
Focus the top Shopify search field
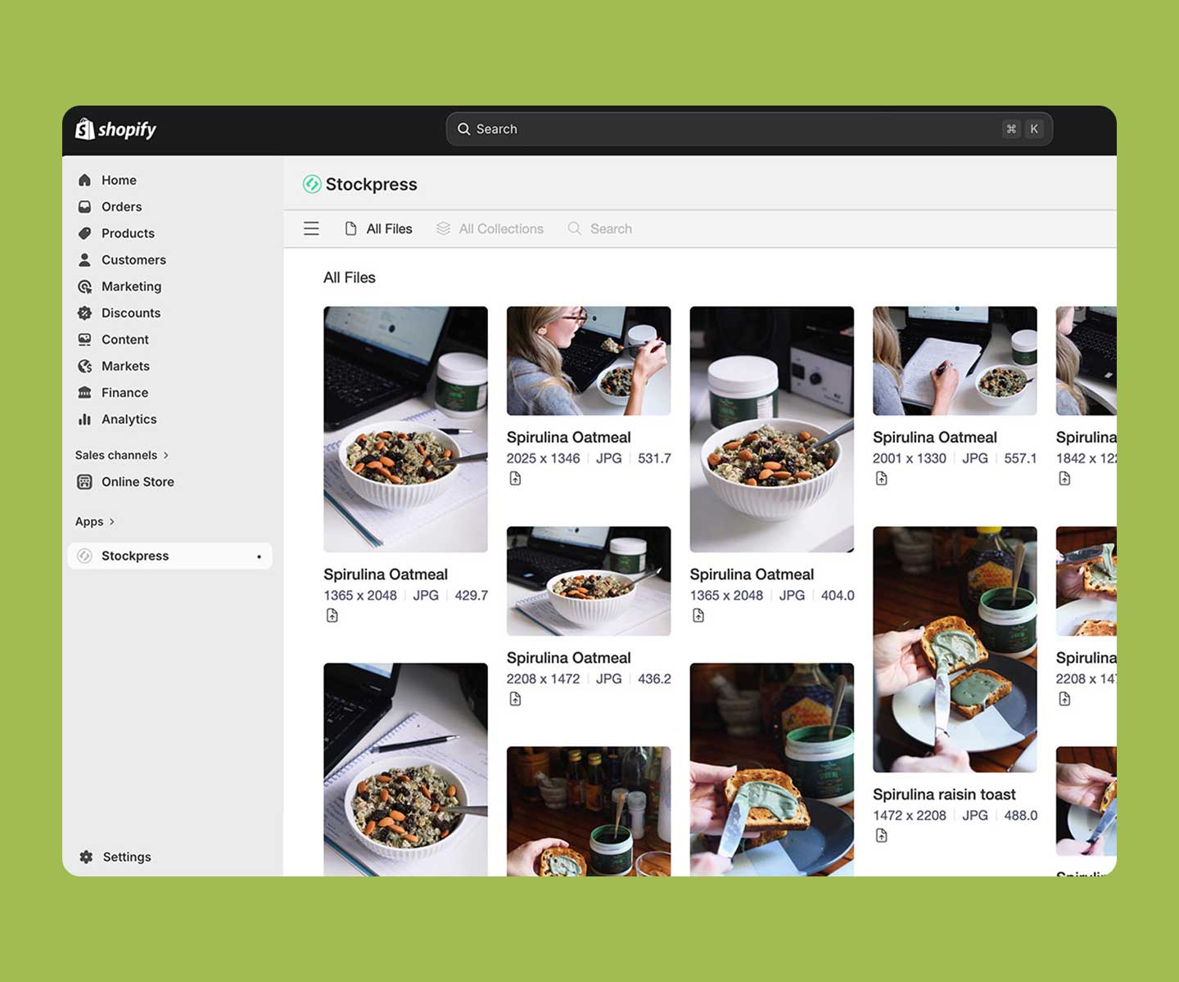[749, 129]
